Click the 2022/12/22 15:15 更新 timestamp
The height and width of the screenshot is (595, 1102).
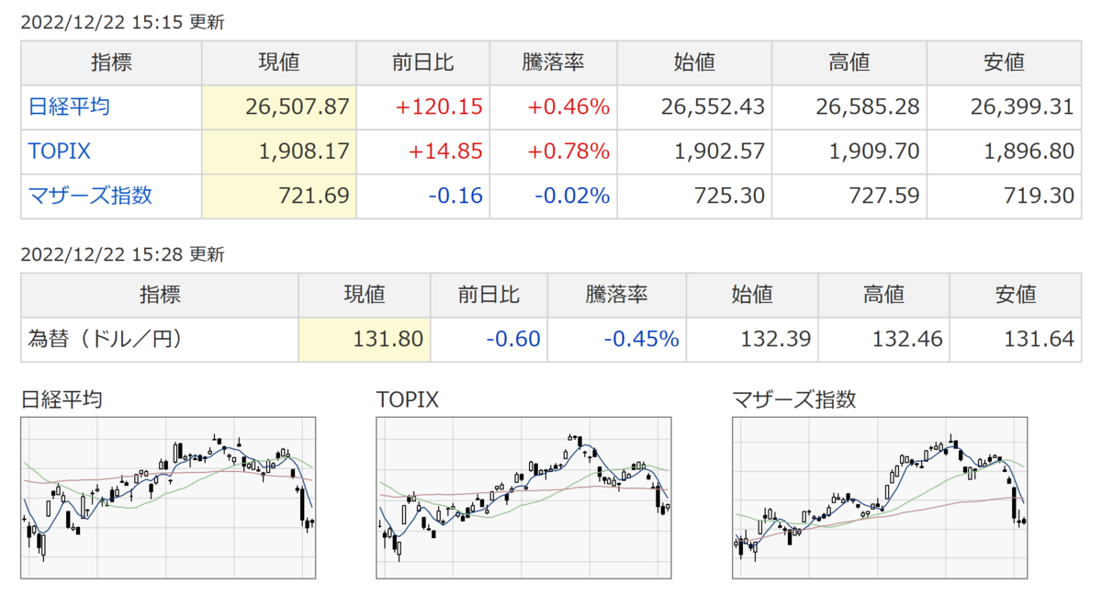click(x=122, y=23)
